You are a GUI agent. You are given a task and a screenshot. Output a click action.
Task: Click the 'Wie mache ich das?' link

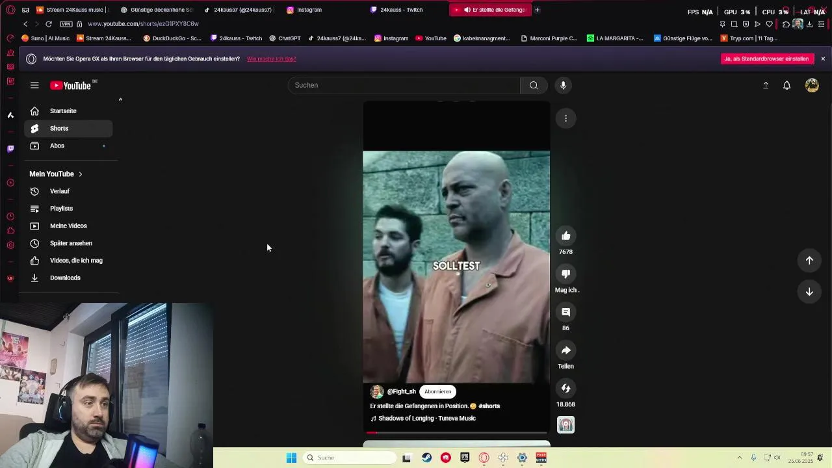tap(271, 58)
